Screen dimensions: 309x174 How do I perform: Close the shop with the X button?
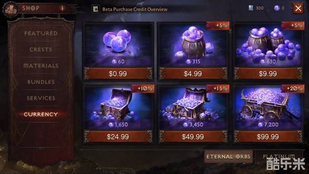coord(298,8)
